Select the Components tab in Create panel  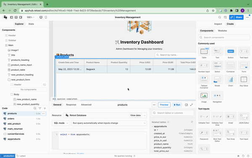pos(207,31)
